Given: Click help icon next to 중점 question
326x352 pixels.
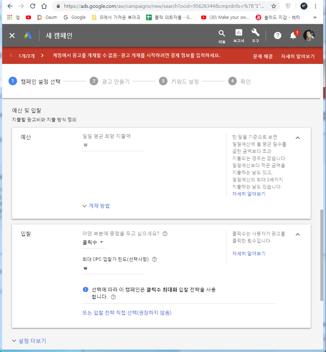Looking at the screenshot, I should 165,234.
